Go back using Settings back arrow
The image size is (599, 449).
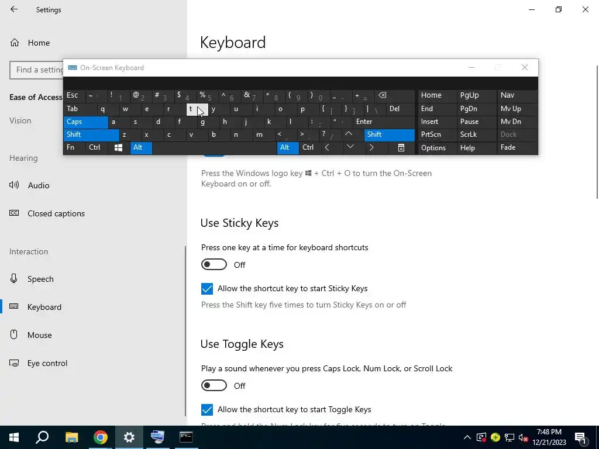click(x=14, y=9)
